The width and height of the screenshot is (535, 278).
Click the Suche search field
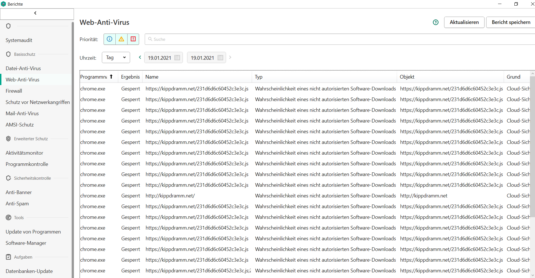339,39
